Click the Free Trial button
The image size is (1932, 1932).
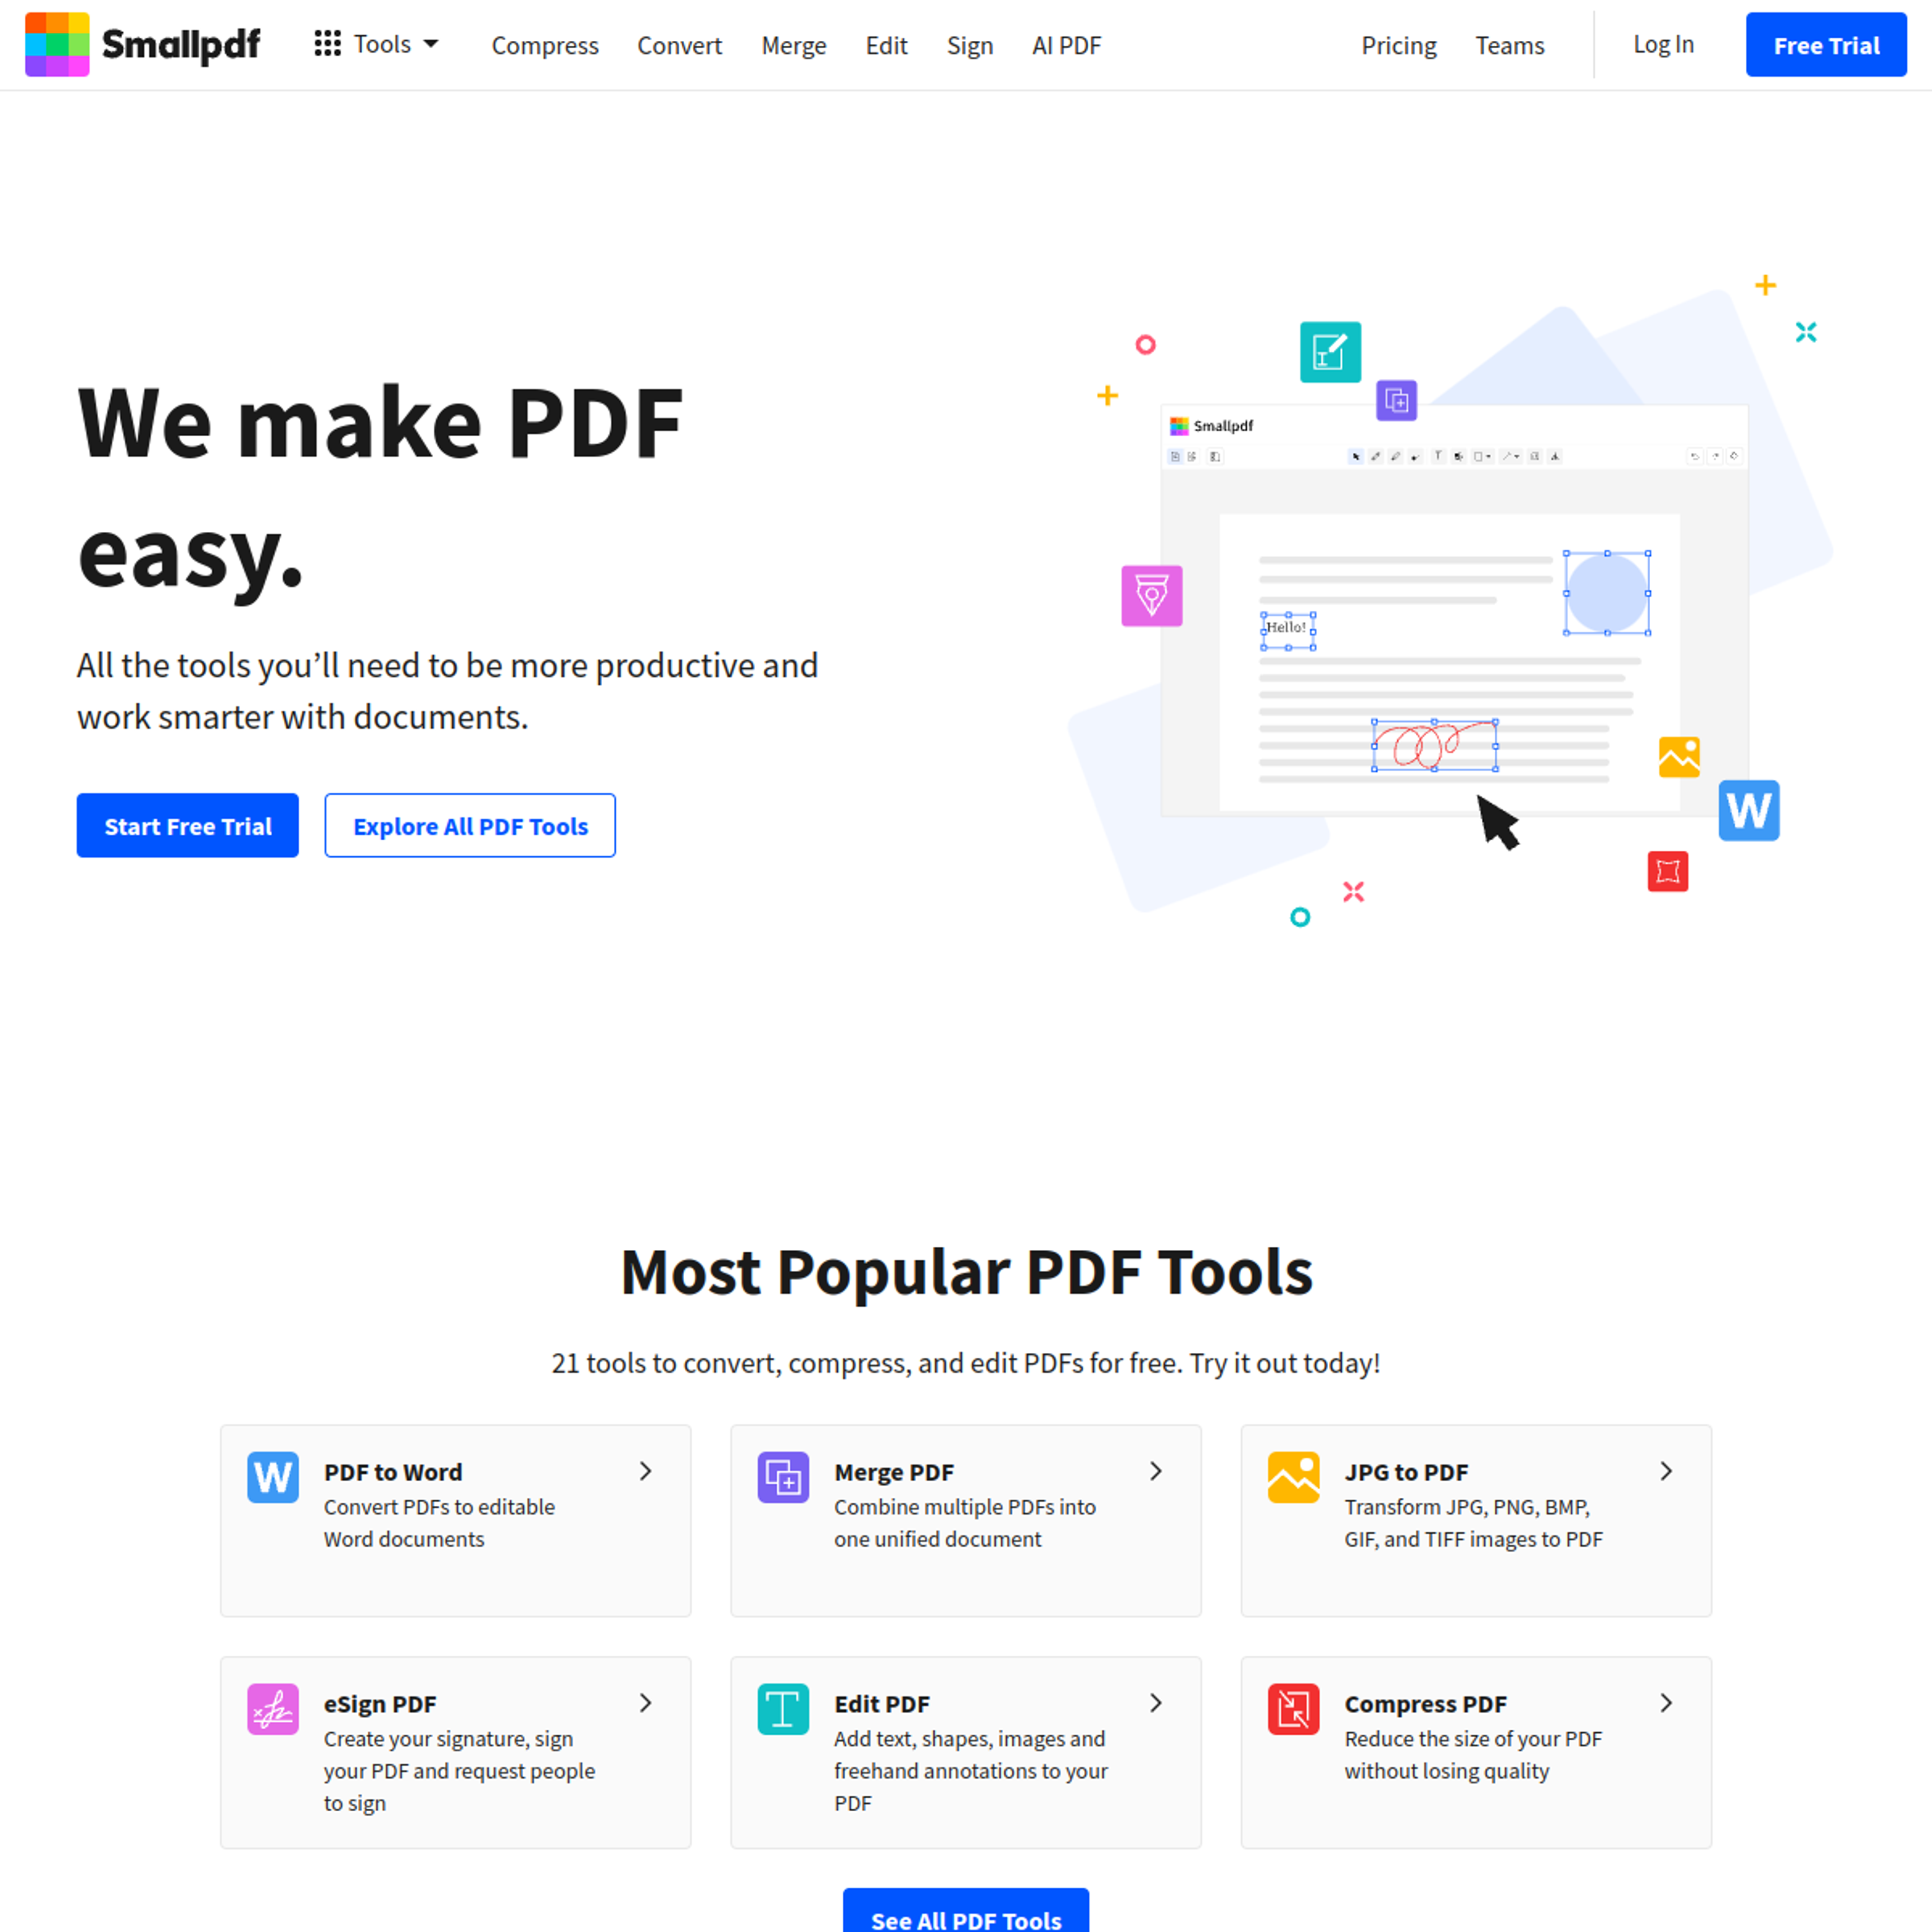(x=1826, y=44)
